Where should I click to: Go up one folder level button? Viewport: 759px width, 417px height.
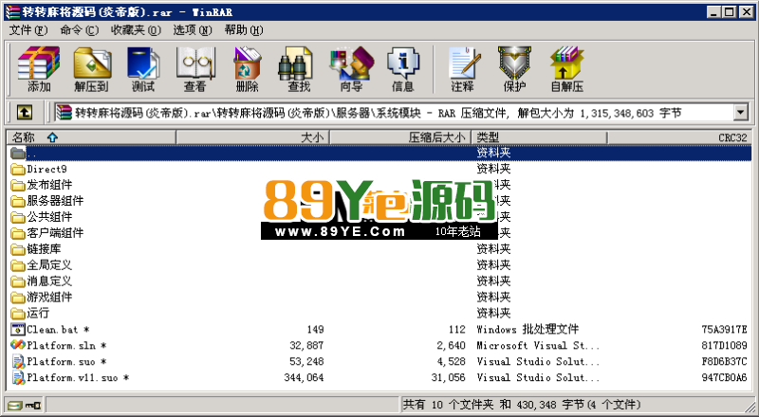point(24,113)
